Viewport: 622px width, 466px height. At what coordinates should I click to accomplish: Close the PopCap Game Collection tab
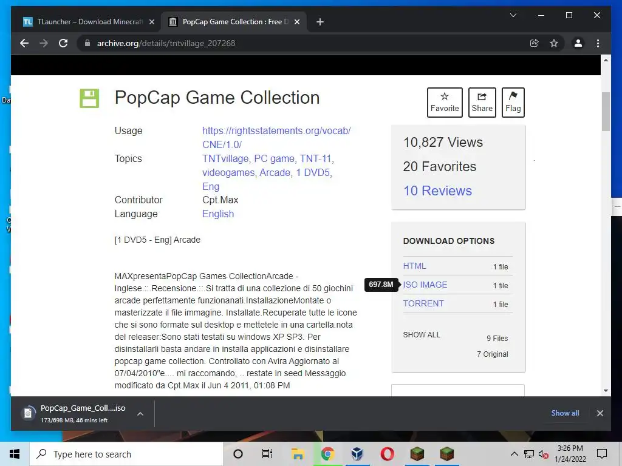pyautogui.click(x=296, y=22)
